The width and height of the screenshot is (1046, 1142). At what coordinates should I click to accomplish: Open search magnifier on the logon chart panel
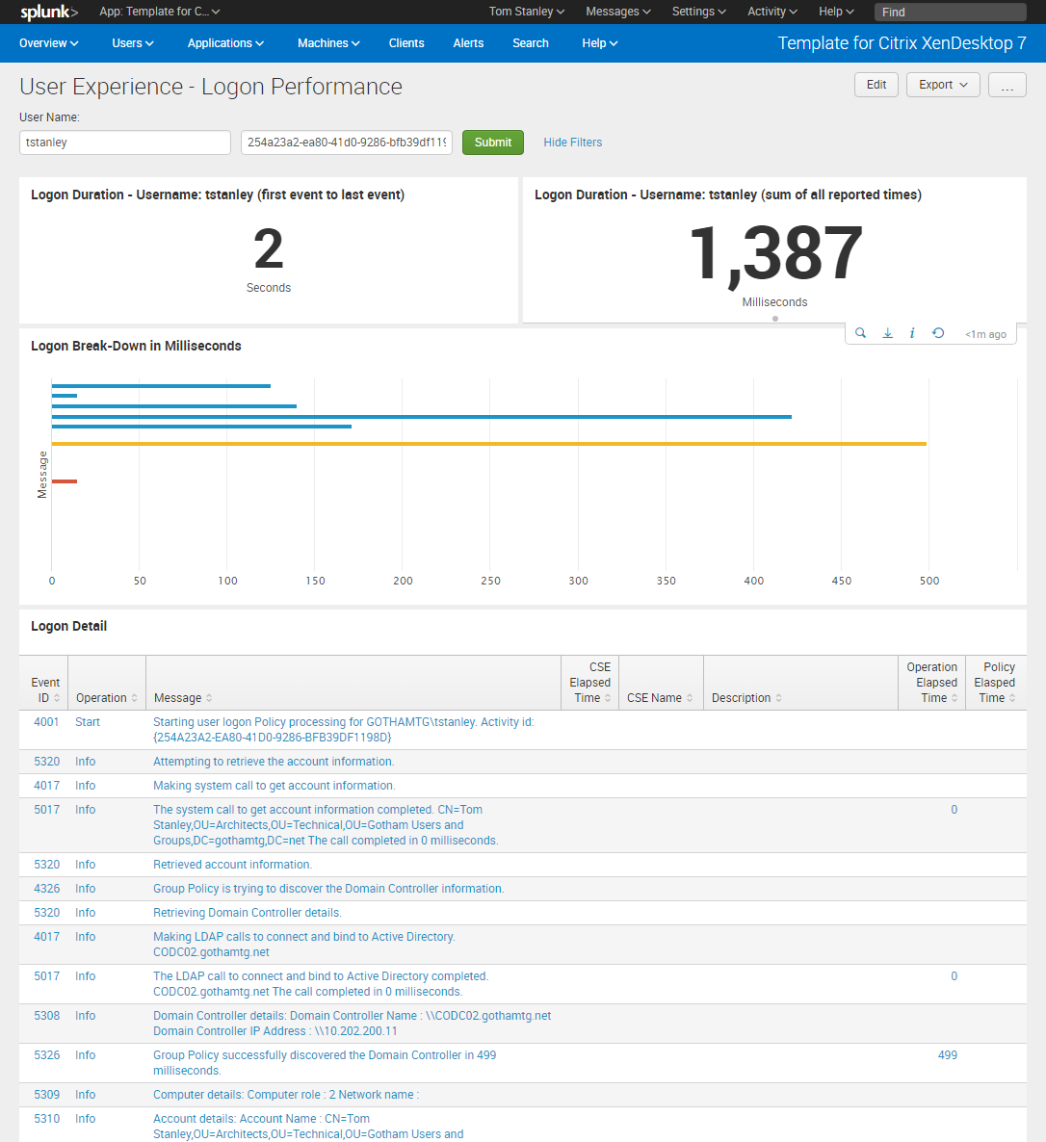coord(860,332)
